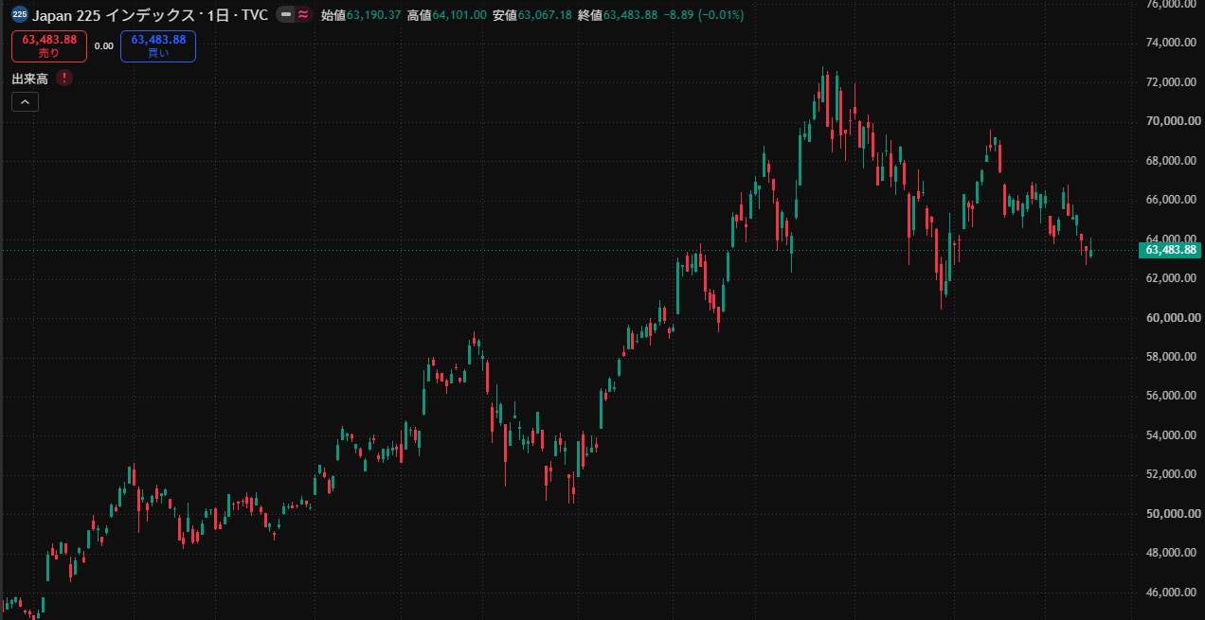Click the red exclamation icon beside 出来高
The height and width of the screenshot is (620, 1205).
click(x=63, y=79)
